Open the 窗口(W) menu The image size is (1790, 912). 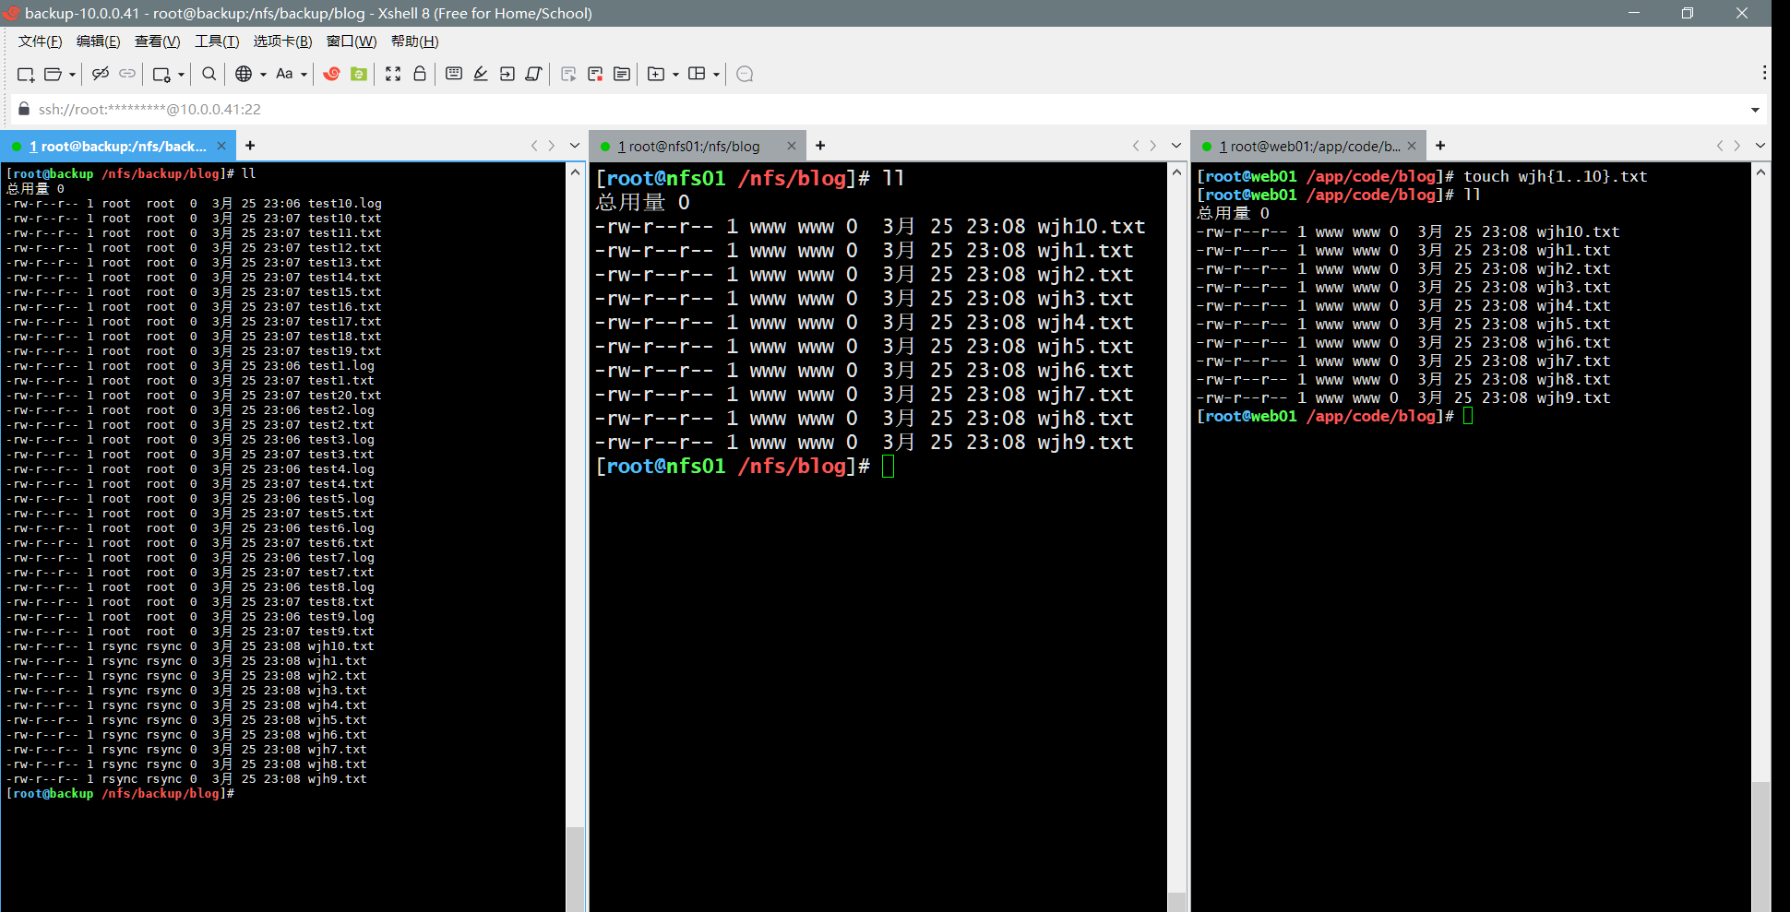pos(352,41)
